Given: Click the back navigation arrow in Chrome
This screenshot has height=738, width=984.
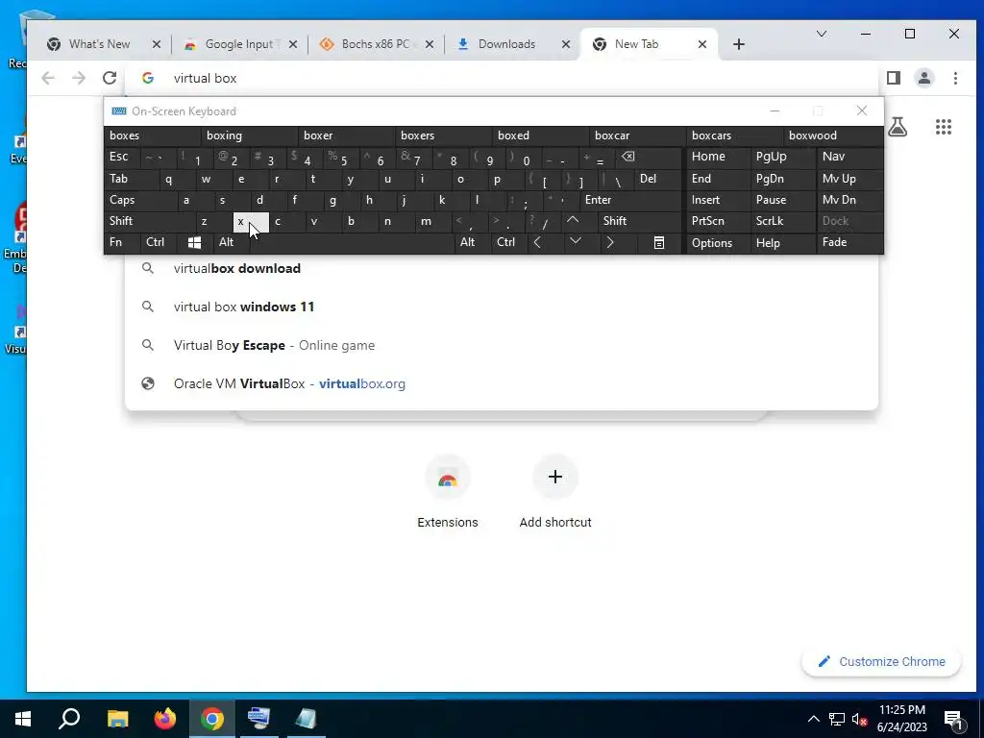Looking at the screenshot, I should point(48,78).
